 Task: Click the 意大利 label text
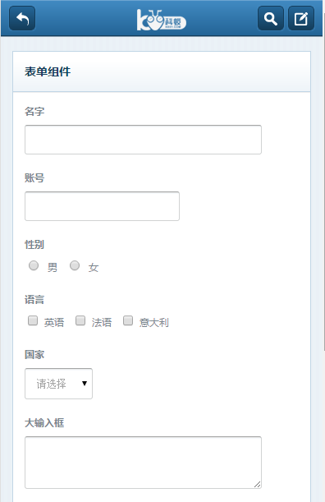[x=153, y=322]
